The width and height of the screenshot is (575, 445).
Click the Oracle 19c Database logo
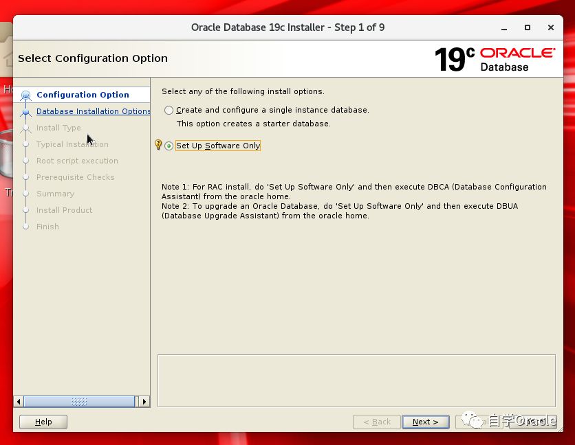[495, 59]
